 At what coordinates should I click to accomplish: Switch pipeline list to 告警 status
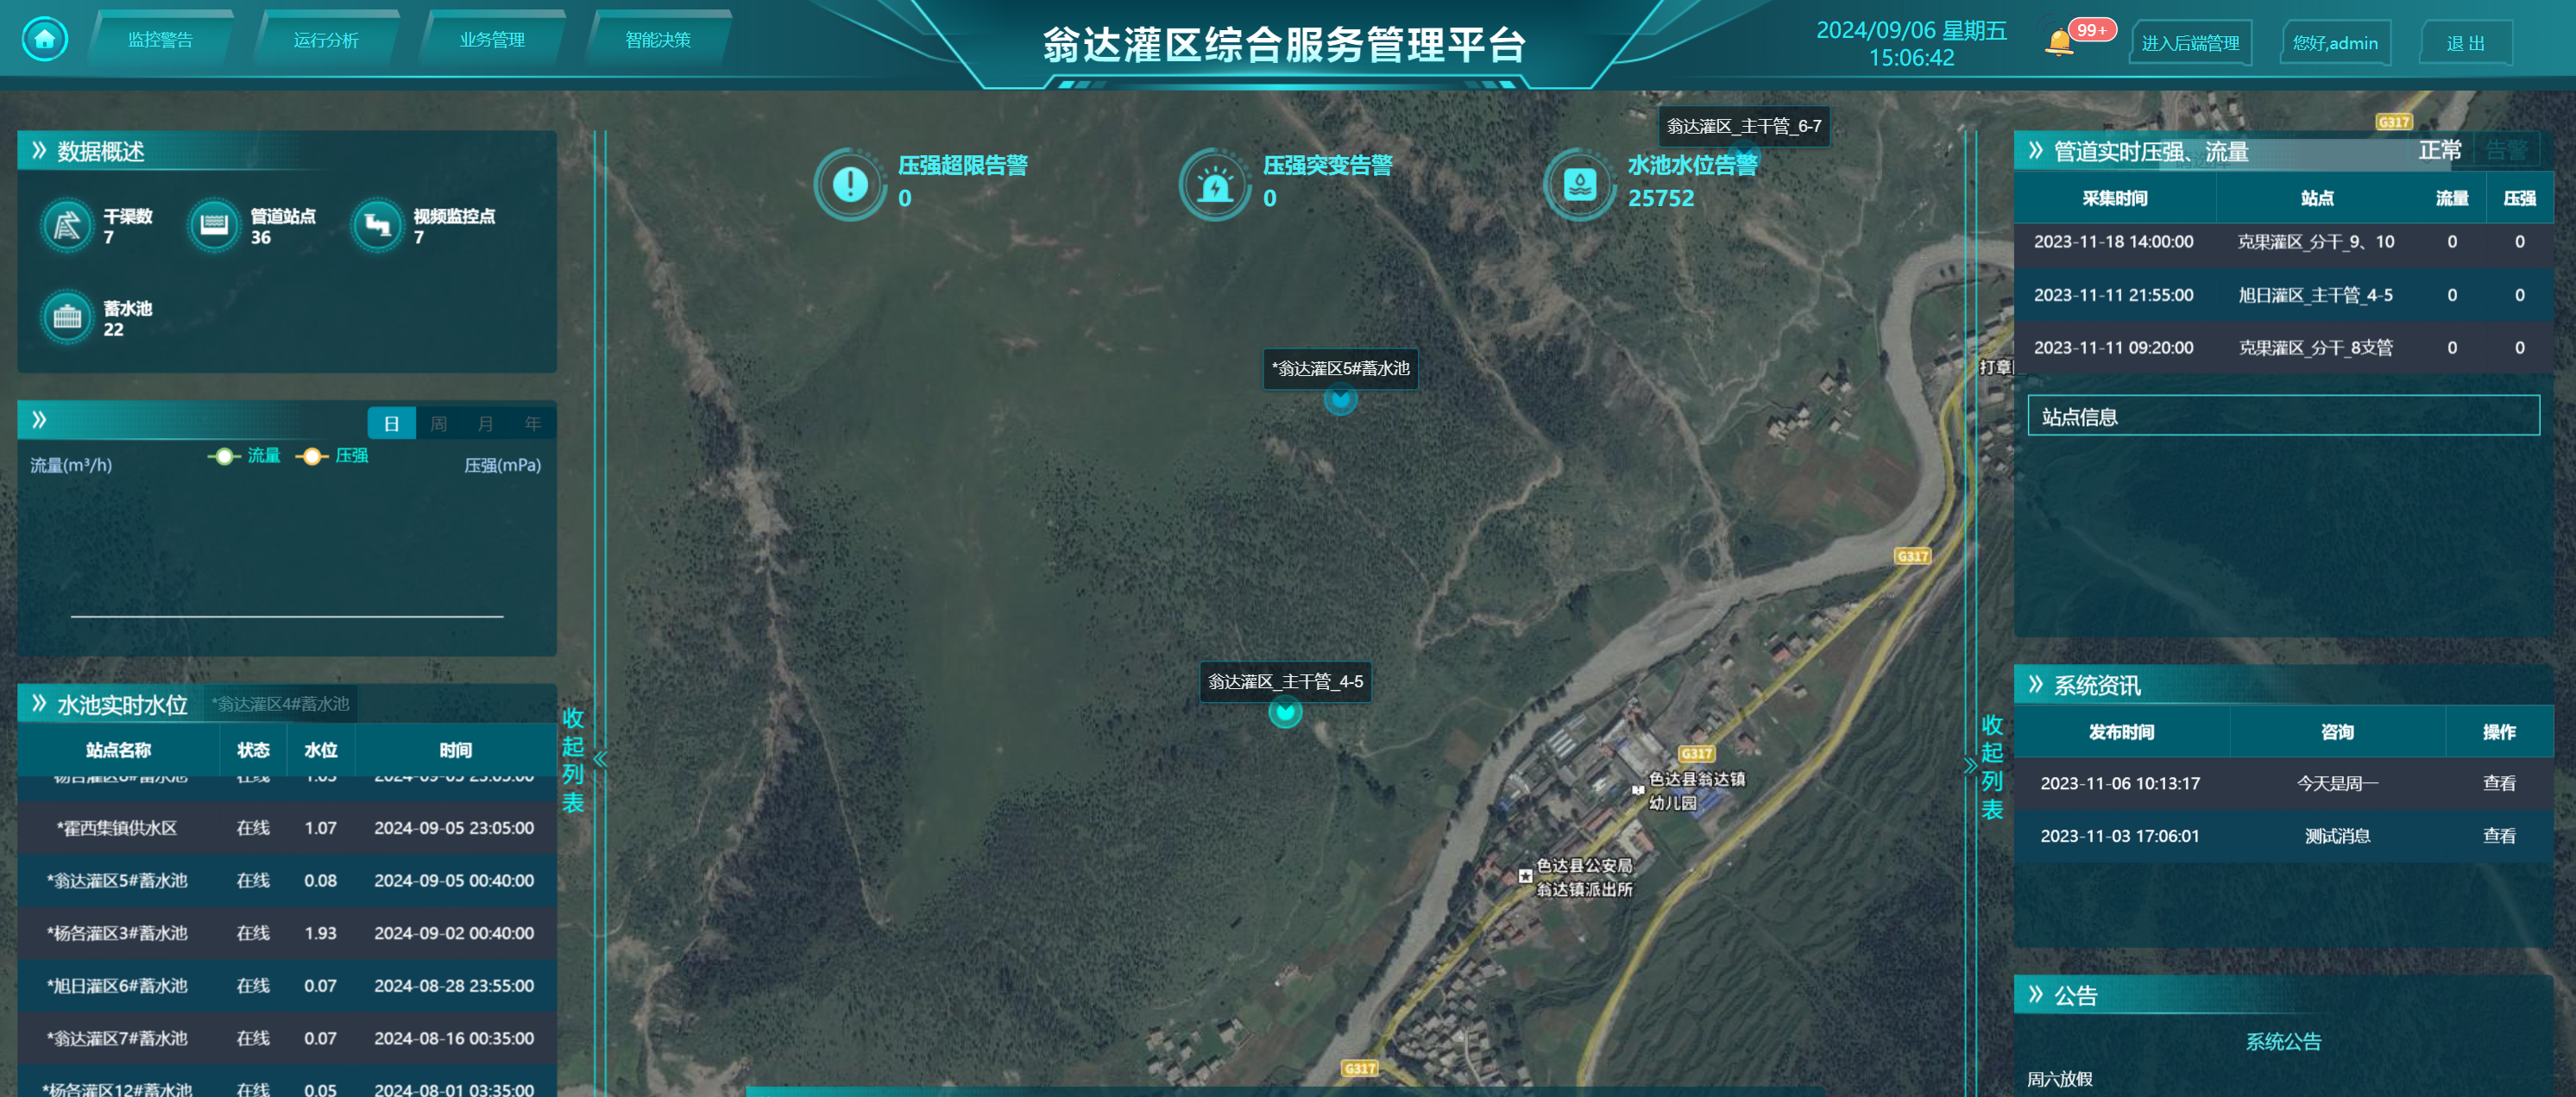[x=2505, y=151]
